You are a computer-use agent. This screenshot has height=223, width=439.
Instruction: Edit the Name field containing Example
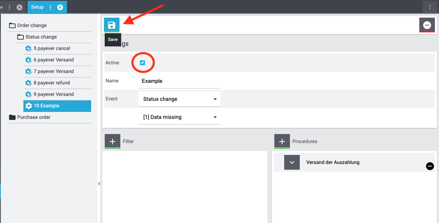[179, 81]
